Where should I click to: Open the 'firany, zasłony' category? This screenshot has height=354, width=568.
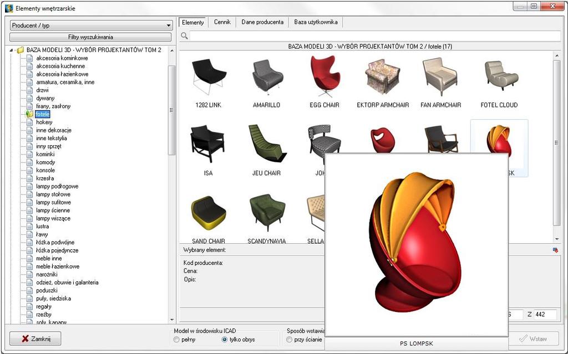(53, 106)
